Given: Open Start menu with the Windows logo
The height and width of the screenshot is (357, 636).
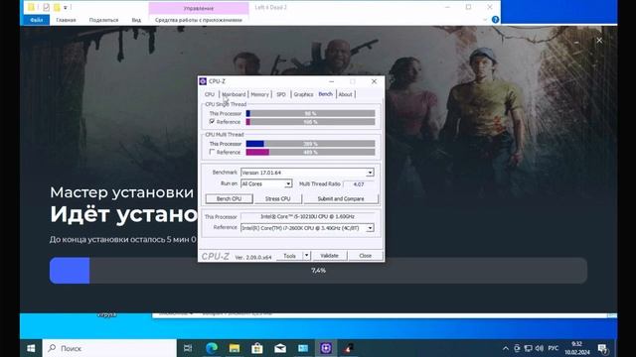Looking at the screenshot, I should pyautogui.click(x=31, y=348).
